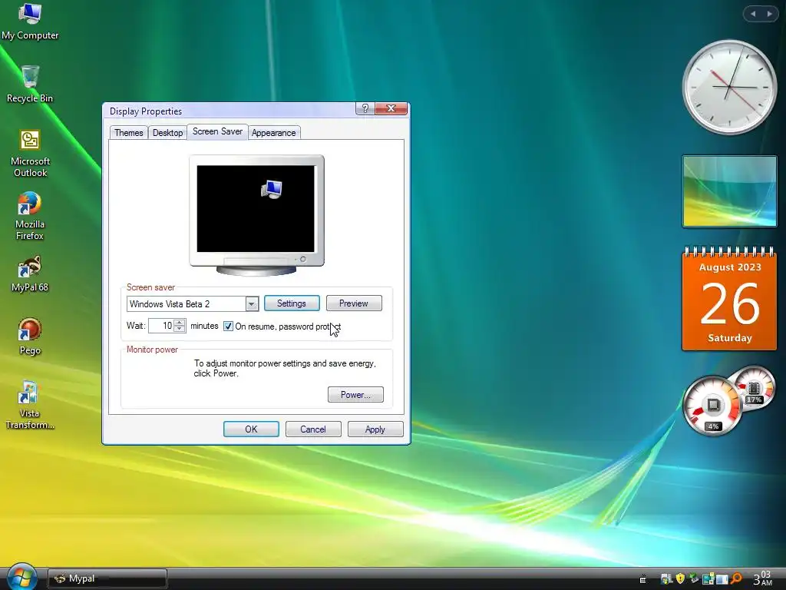Image resolution: width=786 pixels, height=590 pixels.
Task: Increase the wait minutes with up arrow
Action: [180, 322]
